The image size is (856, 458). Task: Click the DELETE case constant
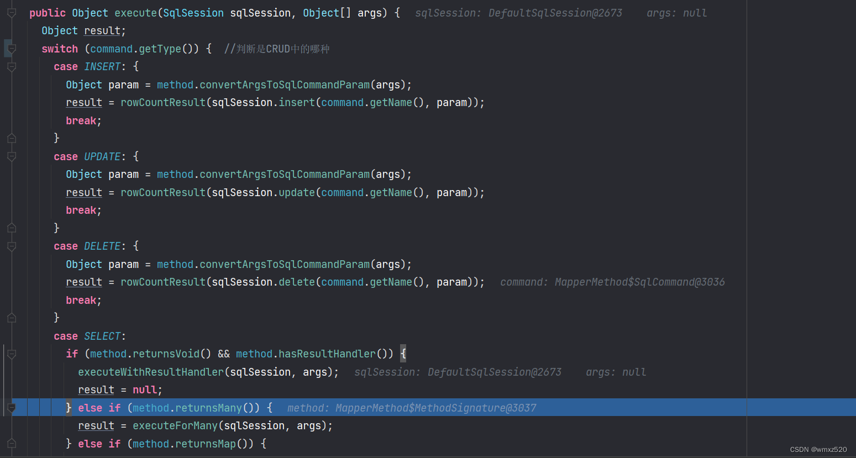[102, 246]
